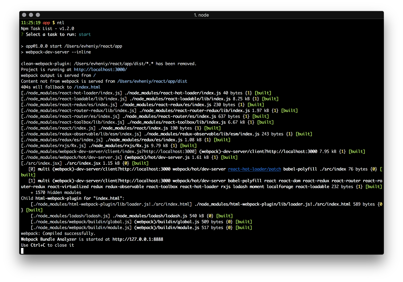Click the "ntl" command in the prompt

click(60, 23)
